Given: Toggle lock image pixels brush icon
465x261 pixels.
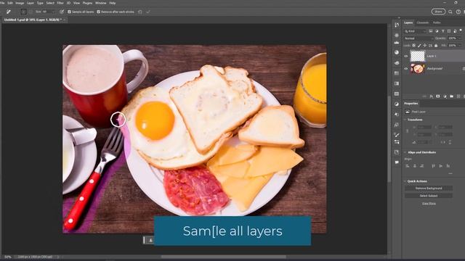Looking at the screenshot, I should click(419, 46).
